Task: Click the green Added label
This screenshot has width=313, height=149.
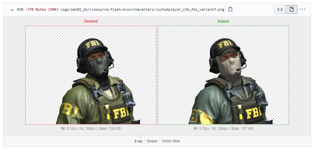Action: coord(223,21)
